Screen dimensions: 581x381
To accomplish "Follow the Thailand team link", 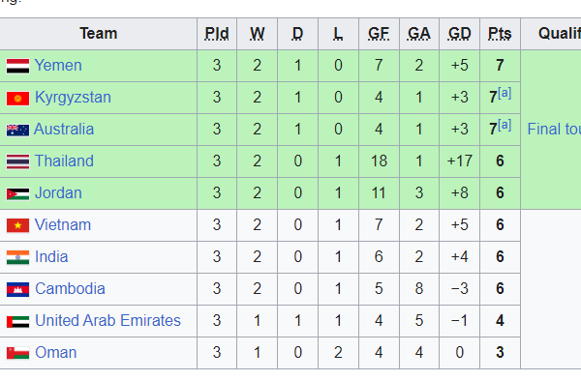I will (64, 161).
